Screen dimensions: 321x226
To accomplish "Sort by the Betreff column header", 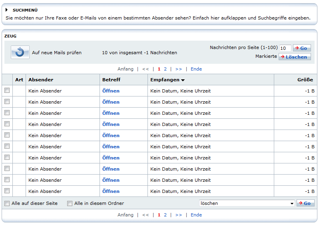I will [112, 80].
